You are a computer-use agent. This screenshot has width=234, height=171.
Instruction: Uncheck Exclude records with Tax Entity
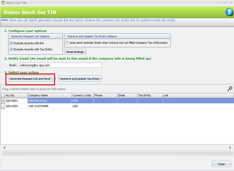(11, 50)
